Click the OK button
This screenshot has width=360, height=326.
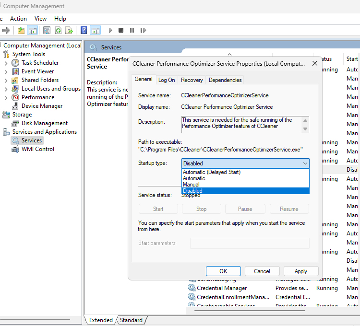[223, 271]
